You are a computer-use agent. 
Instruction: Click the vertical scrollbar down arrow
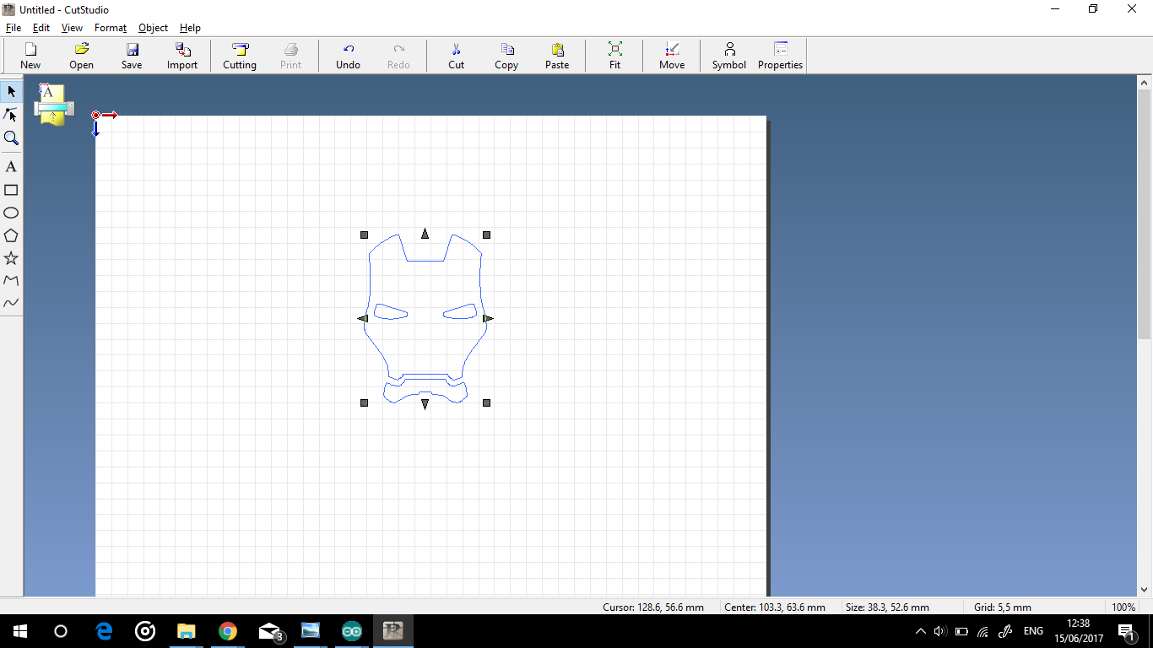1145,590
